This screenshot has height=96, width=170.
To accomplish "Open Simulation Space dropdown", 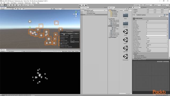I will click(157, 38).
